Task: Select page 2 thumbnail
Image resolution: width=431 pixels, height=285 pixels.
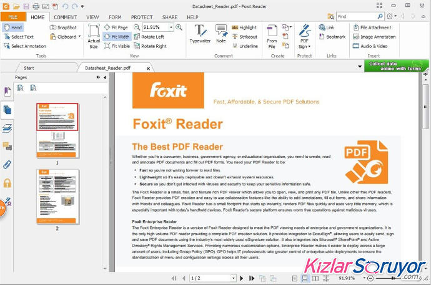Action: (x=57, y=196)
